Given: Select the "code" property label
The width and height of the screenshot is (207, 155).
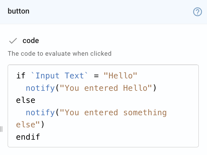Looking at the screenshot, I should 31,41.
